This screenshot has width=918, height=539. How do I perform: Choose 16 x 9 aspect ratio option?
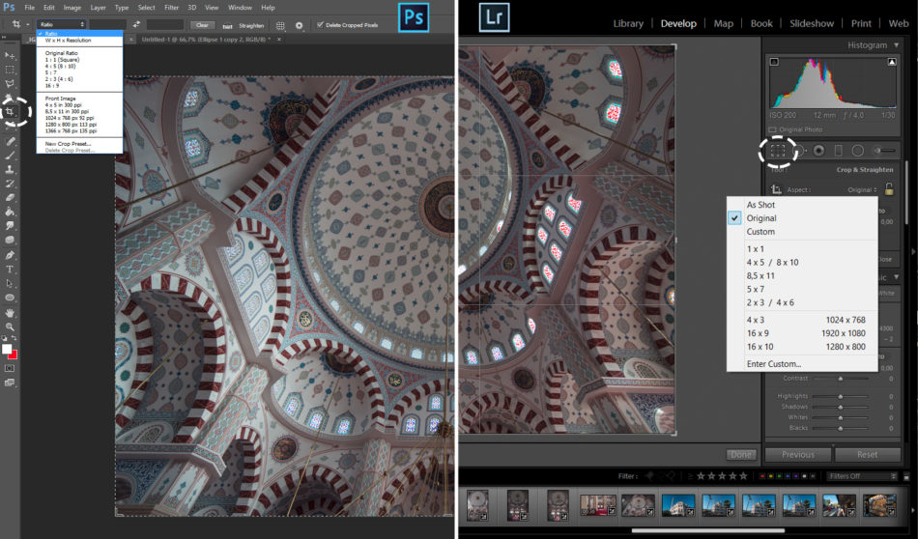tap(759, 333)
